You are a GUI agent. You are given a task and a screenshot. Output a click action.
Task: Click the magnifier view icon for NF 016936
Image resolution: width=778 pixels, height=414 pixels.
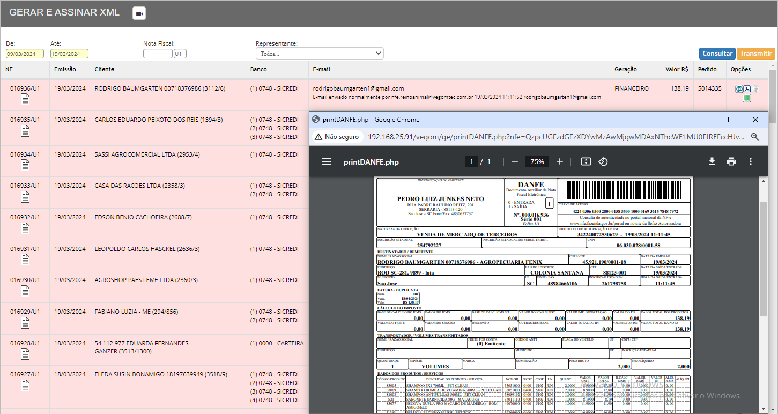(x=747, y=89)
